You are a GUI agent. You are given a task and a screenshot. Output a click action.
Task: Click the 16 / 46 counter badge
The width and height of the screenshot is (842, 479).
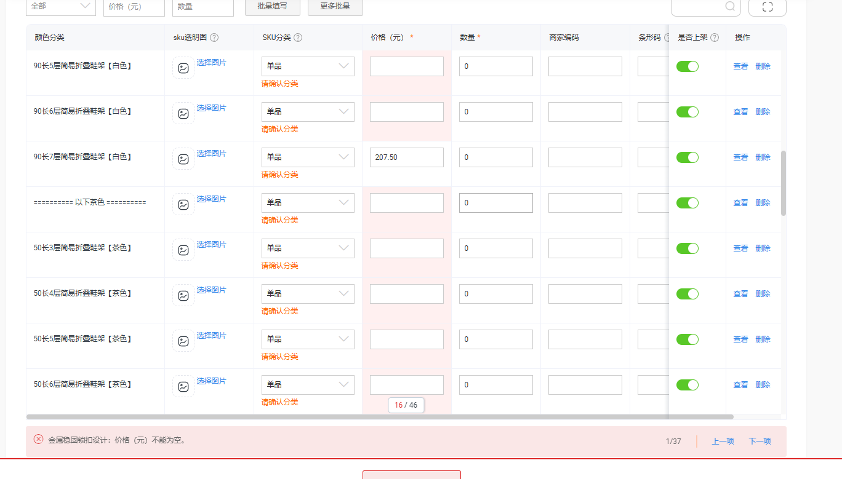point(406,405)
